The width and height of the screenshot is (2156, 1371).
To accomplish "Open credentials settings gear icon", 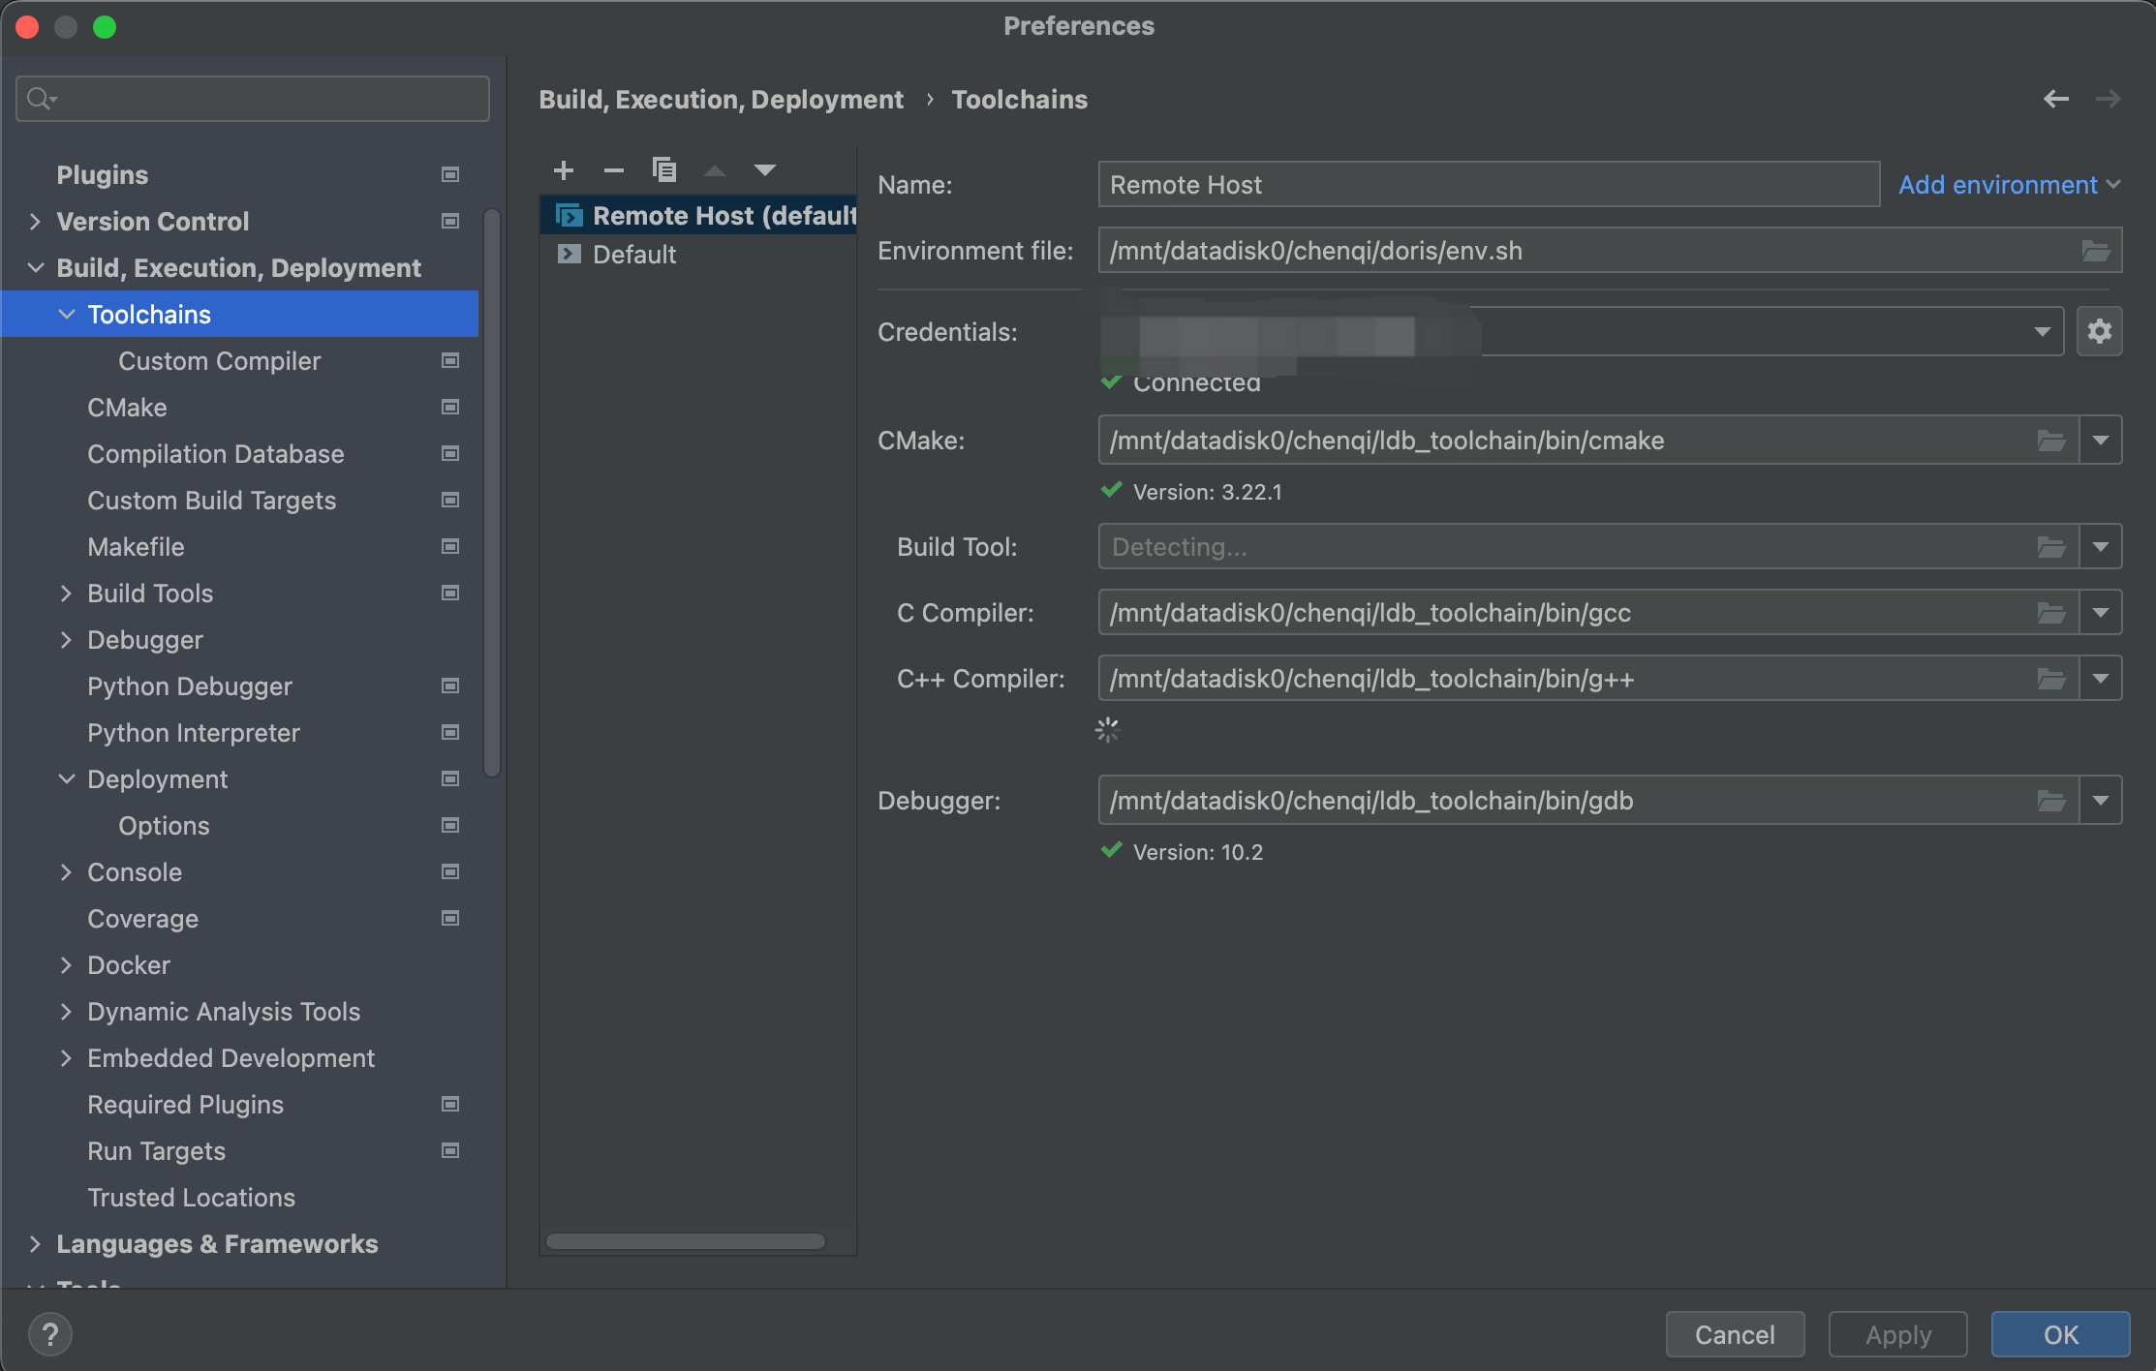I will [x=2099, y=332].
